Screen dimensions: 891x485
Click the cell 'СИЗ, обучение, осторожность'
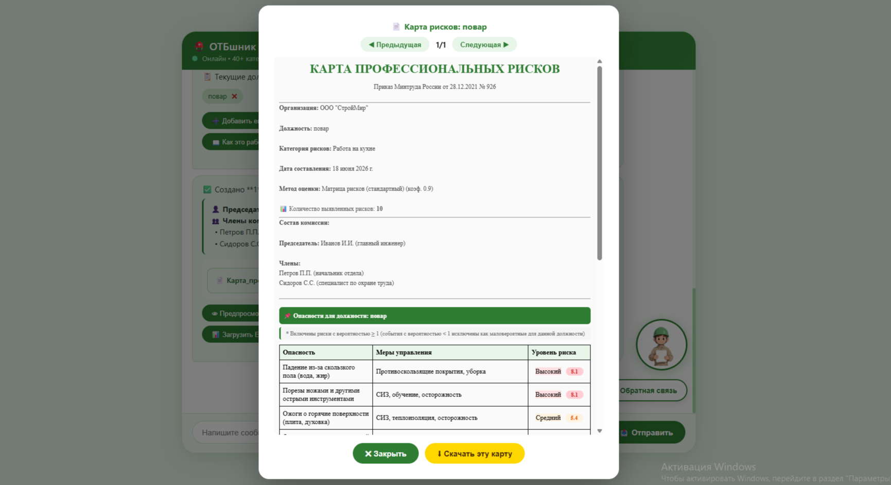click(x=450, y=394)
